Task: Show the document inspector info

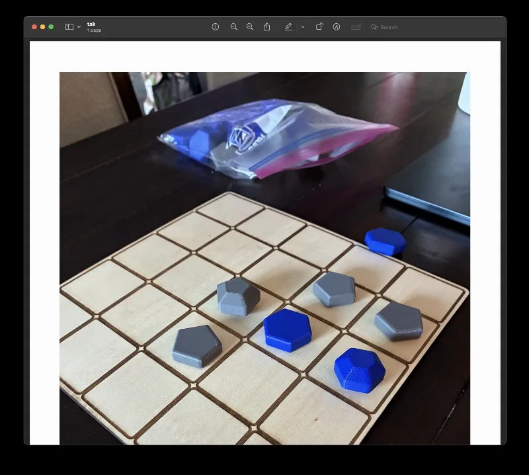Action: [x=216, y=27]
